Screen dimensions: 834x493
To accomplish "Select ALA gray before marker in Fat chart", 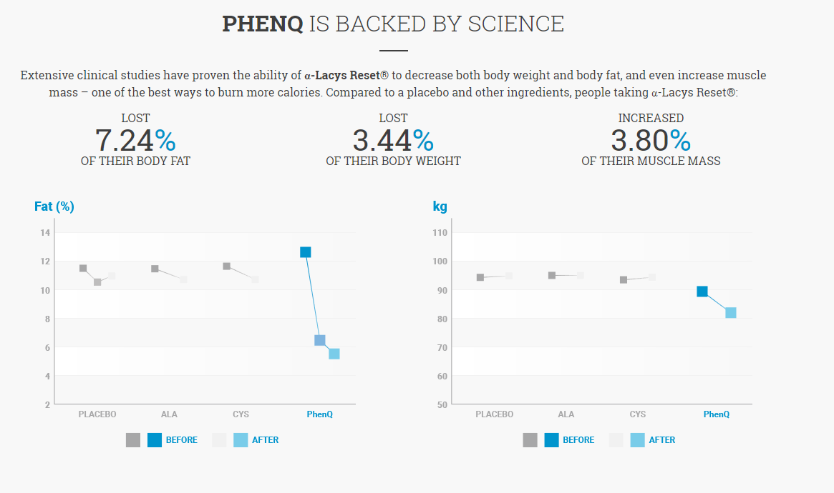I will pos(155,269).
